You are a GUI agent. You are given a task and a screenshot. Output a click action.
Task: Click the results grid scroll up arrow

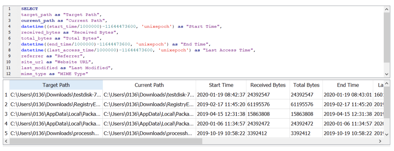coord(387,83)
